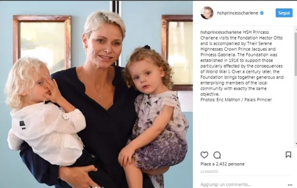Open comments via speech bubble icon

pos(217,155)
